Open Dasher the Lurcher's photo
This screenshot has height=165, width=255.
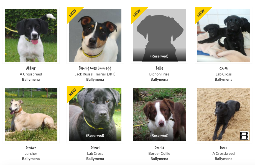point(31,114)
